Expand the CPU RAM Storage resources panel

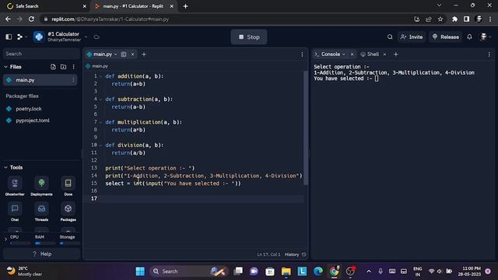tap(5, 239)
